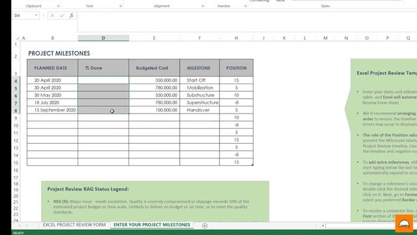Open Alignment group dialog launcher
The height and width of the screenshot is (235, 417).
click(203, 6)
